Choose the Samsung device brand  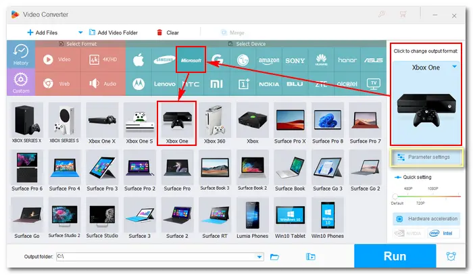[164, 60]
